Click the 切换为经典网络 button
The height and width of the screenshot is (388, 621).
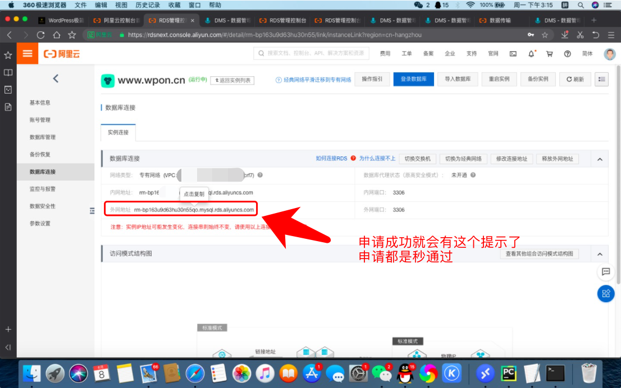point(463,159)
